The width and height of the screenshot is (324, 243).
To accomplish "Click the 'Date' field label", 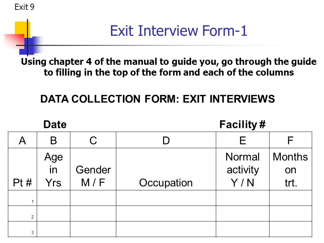I will [x=55, y=125].
